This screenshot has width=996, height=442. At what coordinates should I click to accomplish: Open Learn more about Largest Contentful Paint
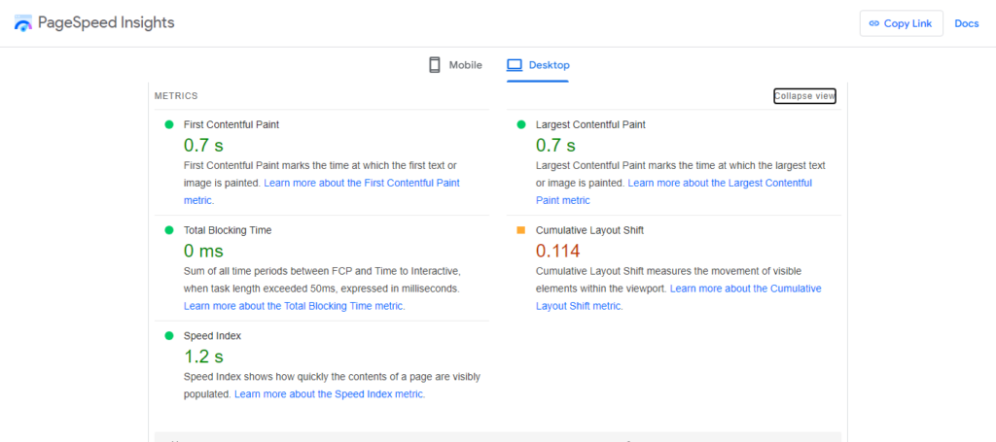(x=719, y=183)
